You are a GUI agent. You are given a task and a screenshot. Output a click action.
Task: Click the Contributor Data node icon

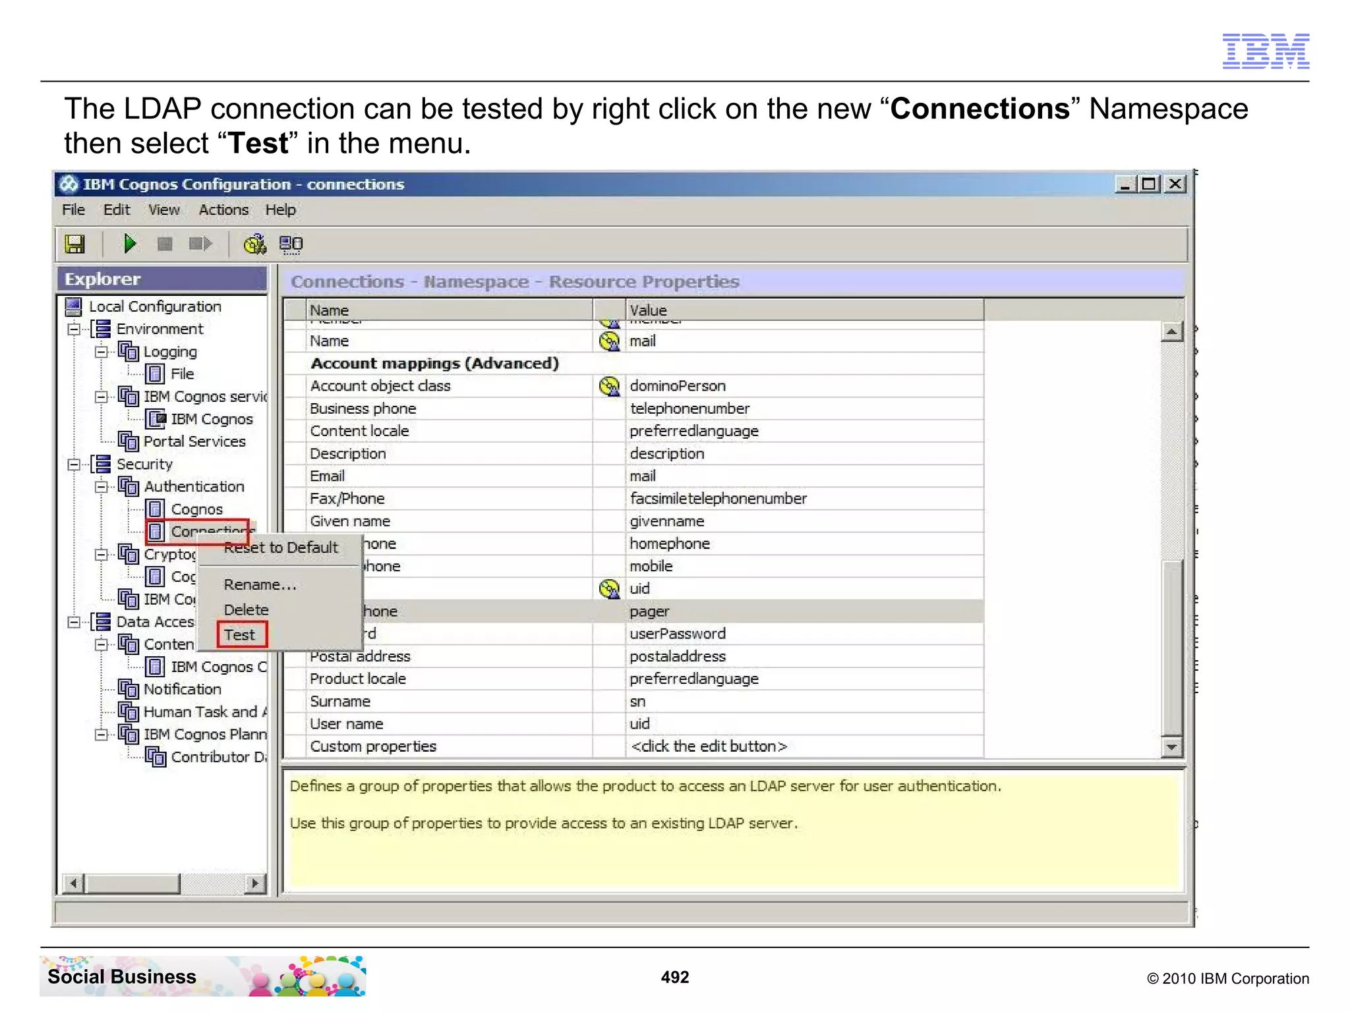click(x=156, y=757)
